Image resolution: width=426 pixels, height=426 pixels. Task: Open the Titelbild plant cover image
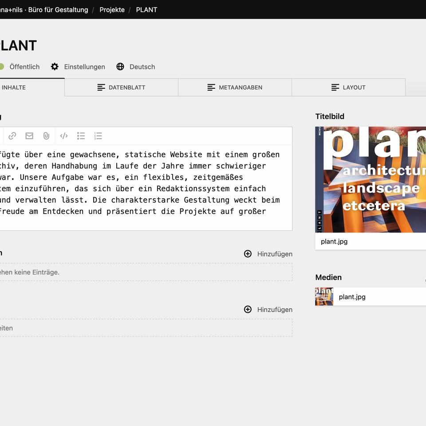tap(371, 180)
